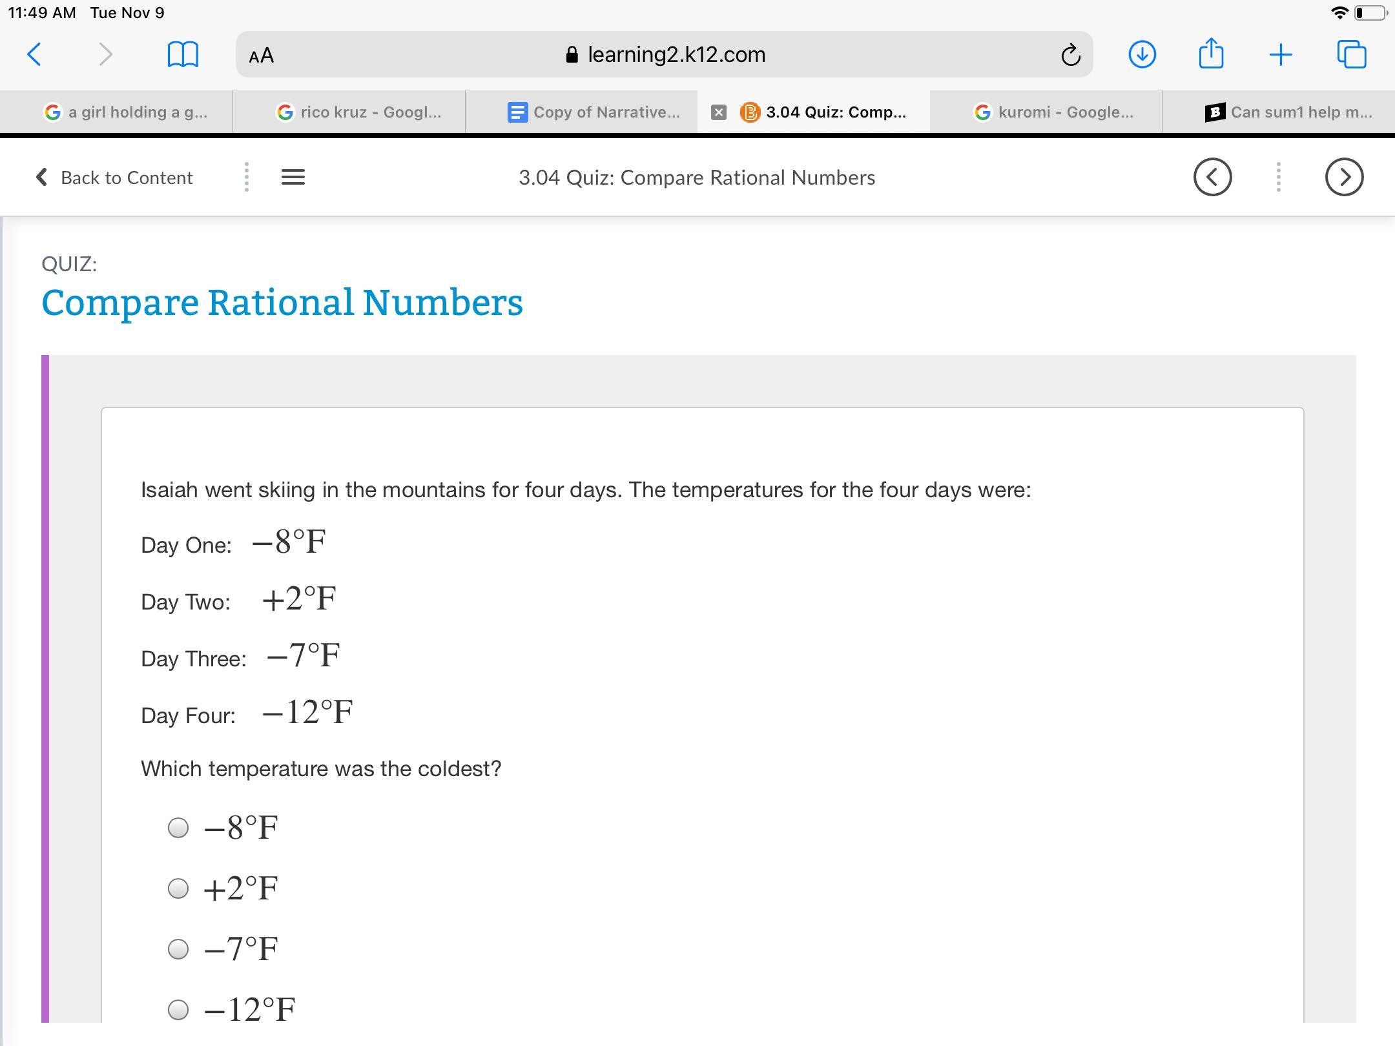Image resolution: width=1395 pixels, height=1046 pixels.
Task: Tap the Share icon
Action: 1211,53
